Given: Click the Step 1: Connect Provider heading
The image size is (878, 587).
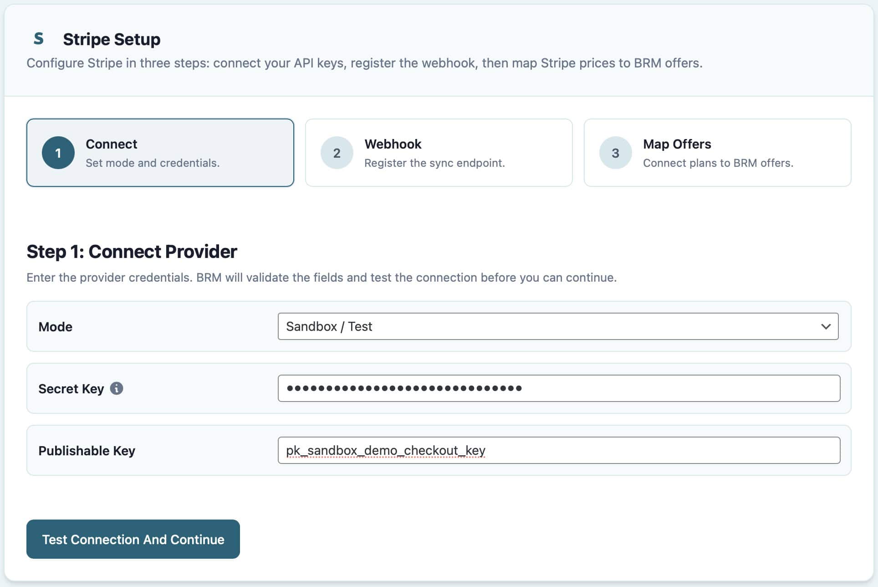Looking at the screenshot, I should pyautogui.click(x=132, y=252).
